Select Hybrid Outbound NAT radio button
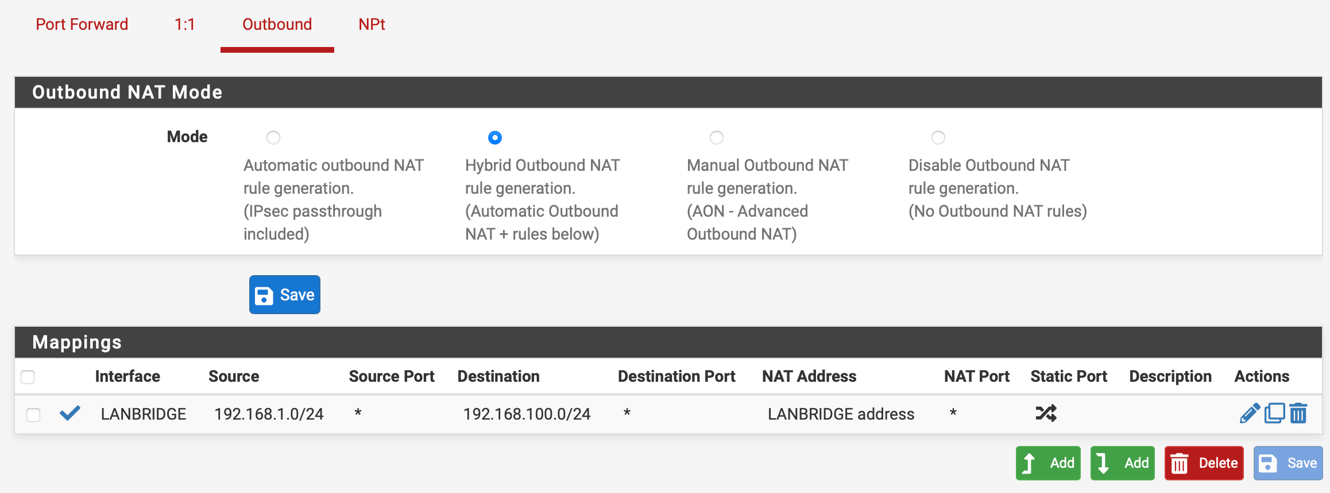This screenshot has width=1330, height=493. pos(495,138)
